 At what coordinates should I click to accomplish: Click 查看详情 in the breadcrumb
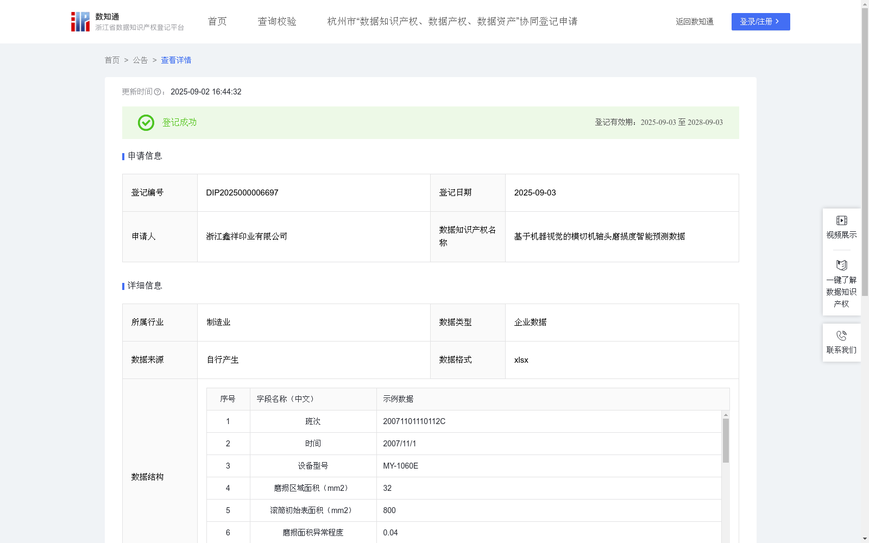(x=176, y=60)
